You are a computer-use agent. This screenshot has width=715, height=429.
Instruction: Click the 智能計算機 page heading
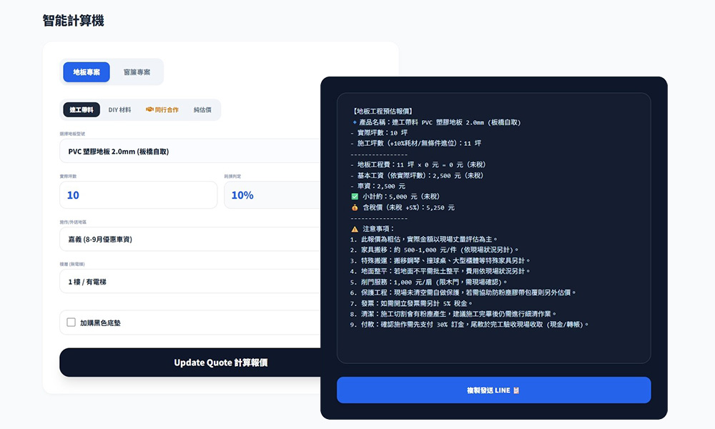pyautogui.click(x=74, y=21)
